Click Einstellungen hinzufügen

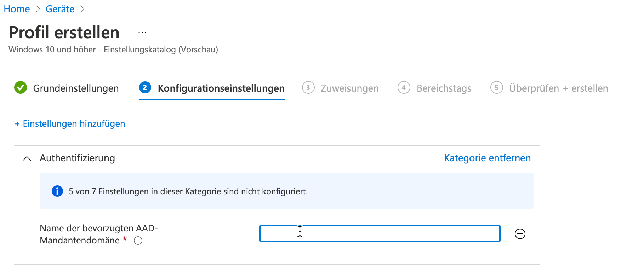[x=69, y=123]
